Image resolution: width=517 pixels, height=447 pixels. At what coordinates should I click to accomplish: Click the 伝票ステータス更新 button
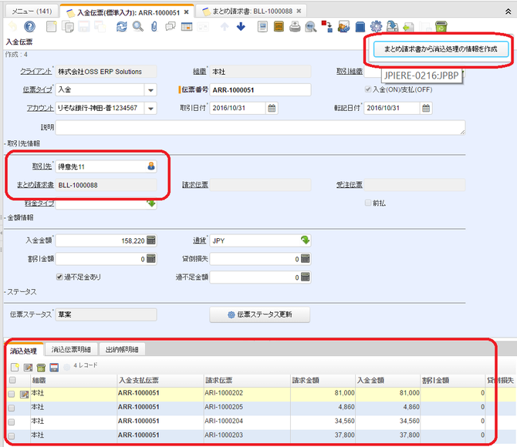point(260,314)
